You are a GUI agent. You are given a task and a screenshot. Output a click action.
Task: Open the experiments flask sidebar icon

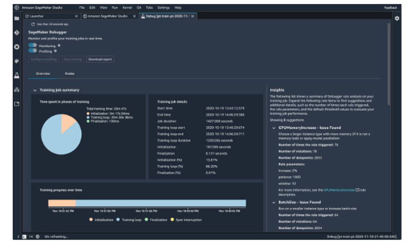click(x=17, y=75)
